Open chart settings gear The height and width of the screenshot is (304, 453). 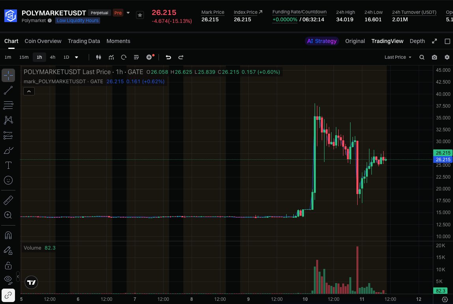[x=447, y=57]
